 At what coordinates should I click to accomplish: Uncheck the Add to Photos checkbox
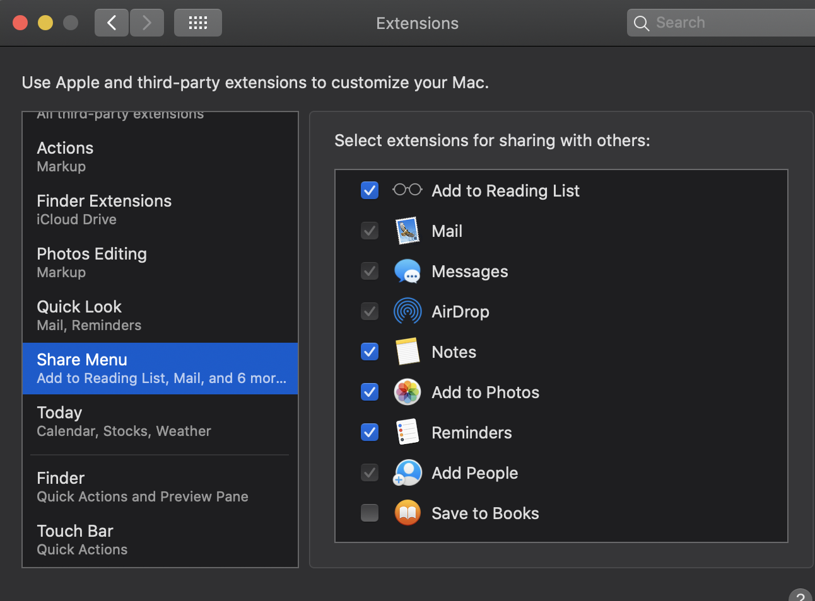[x=370, y=392]
